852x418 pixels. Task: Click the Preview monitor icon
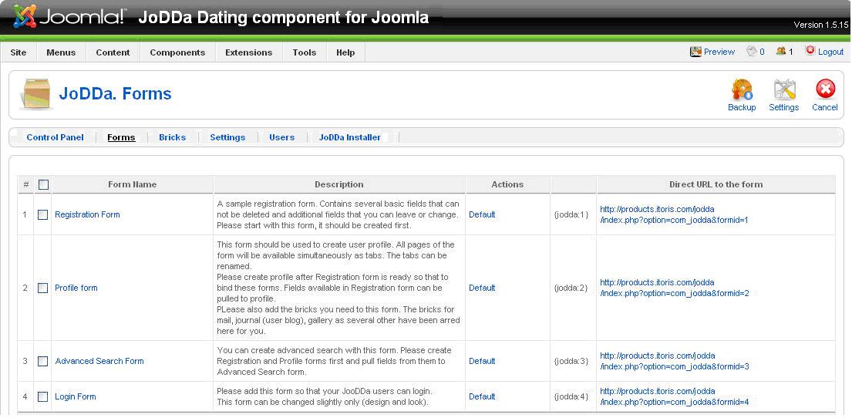coord(695,52)
